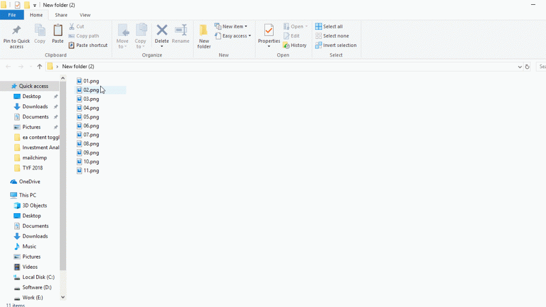This screenshot has height=307, width=546.
Task: Click Invert selection
Action: (x=335, y=45)
